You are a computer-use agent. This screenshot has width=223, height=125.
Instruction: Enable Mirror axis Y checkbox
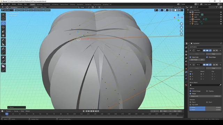[191, 76]
